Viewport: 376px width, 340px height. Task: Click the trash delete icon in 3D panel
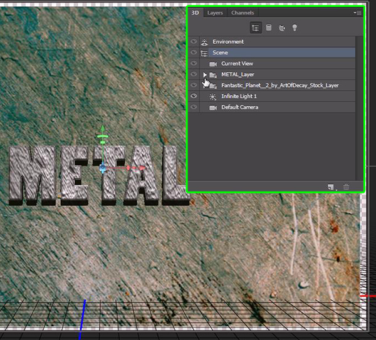(x=346, y=187)
